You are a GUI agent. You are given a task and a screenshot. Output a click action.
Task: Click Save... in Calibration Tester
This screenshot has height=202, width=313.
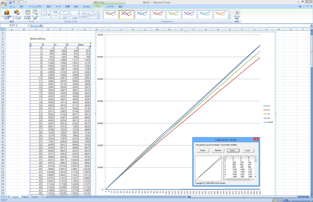(x=233, y=150)
